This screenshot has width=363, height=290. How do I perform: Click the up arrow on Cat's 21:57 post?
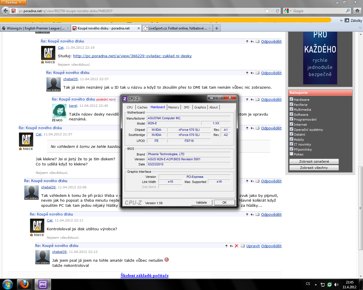click(x=247, y=128)
